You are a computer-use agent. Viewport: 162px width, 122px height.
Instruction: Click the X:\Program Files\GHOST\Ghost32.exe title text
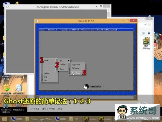coord(58,7)
